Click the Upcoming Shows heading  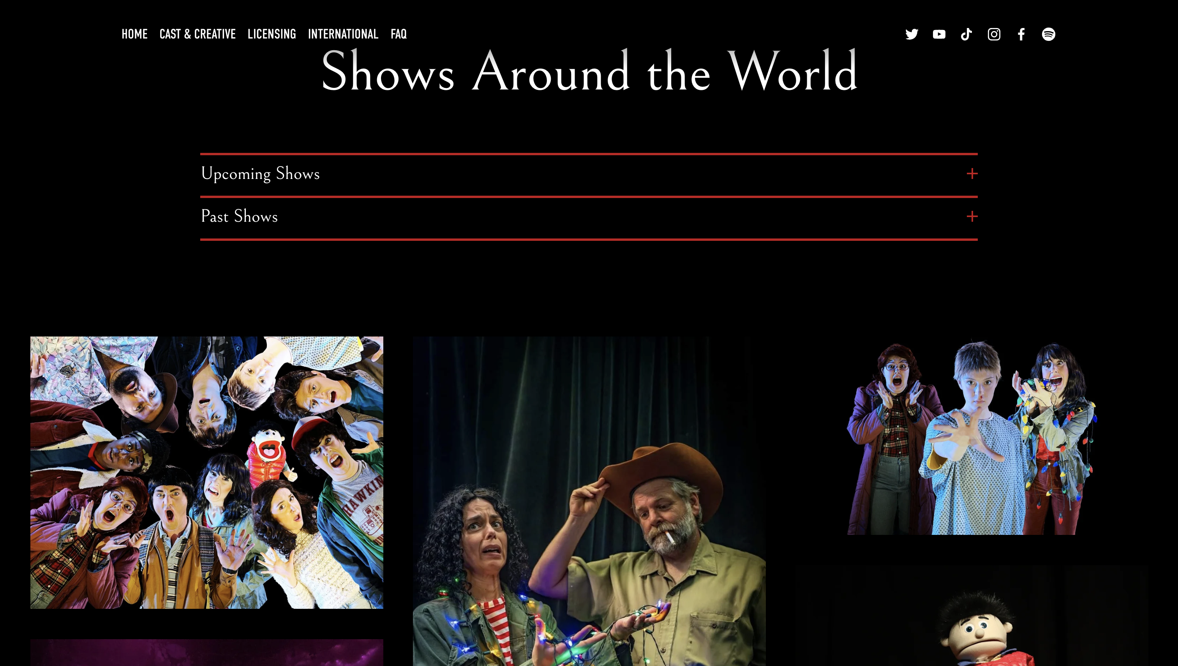[260, 174]
